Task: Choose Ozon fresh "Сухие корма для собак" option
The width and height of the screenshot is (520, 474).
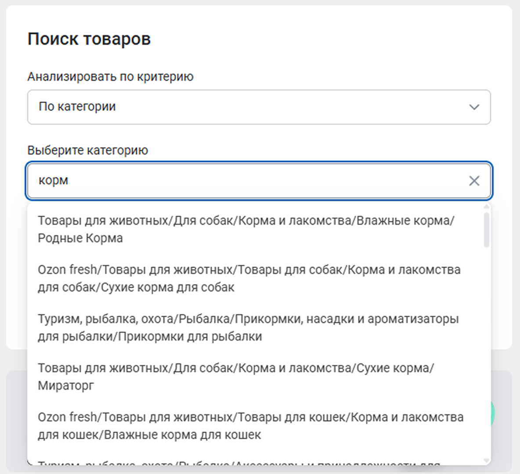Action: coord(249,278)
